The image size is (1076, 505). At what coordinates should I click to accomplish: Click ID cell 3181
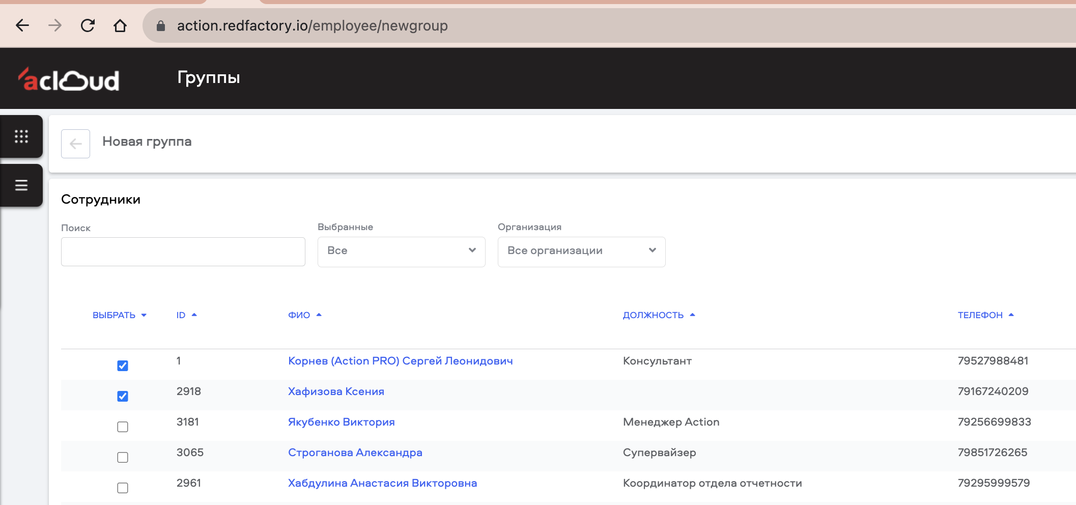[x=188, y=422]
